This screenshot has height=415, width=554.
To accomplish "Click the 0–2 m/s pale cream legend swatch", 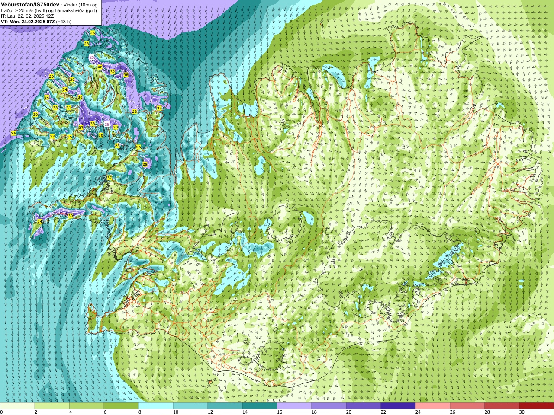I will coord(17,406).
